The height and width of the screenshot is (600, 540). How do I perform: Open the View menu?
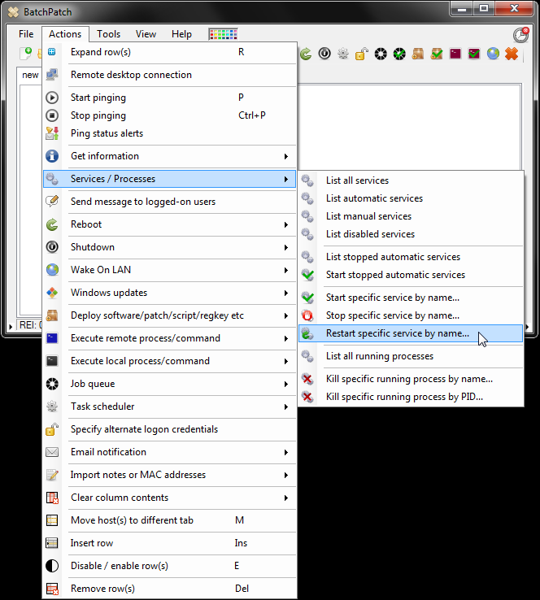146,34
